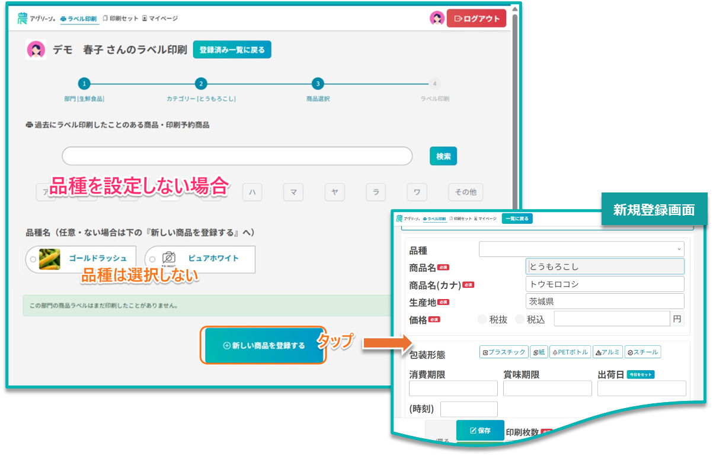The image size is (713, 456).
Task: Jump to step 2 カテゴリー in progress stepper
Action: point(201,84)
